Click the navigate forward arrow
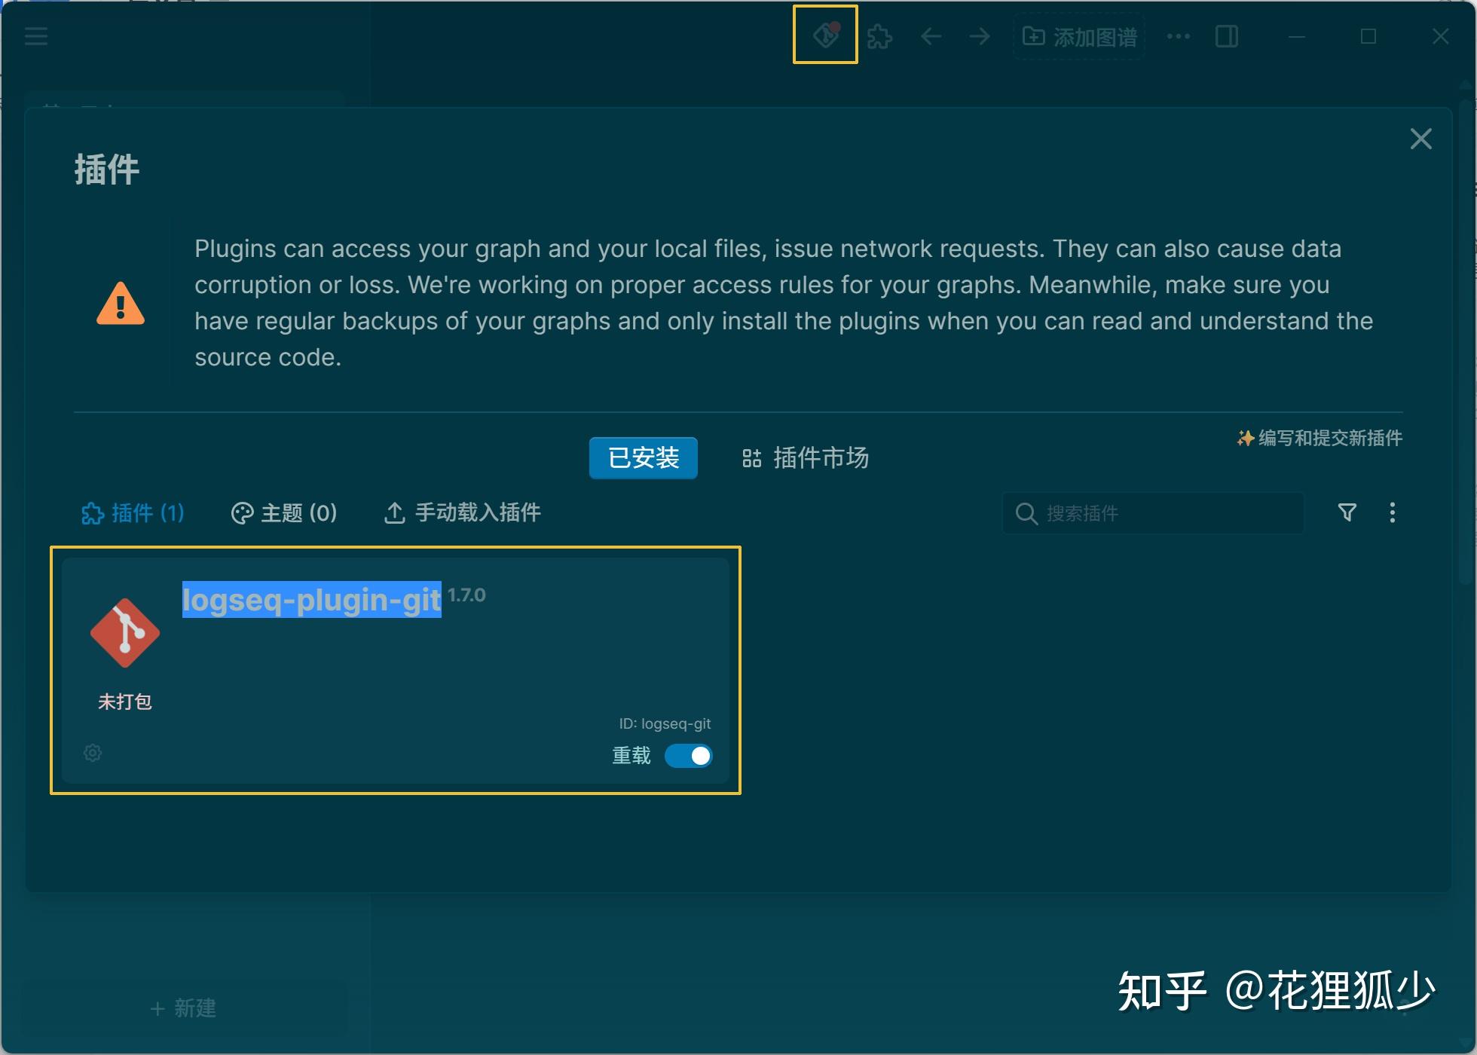The height and width of the screenshot is (1055, 1477). click(x=979, y=35)
